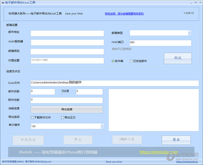This screenshot has height=165, width=203.
Task: Click into the 邮箱密码 field
Action: coord(67,51)
